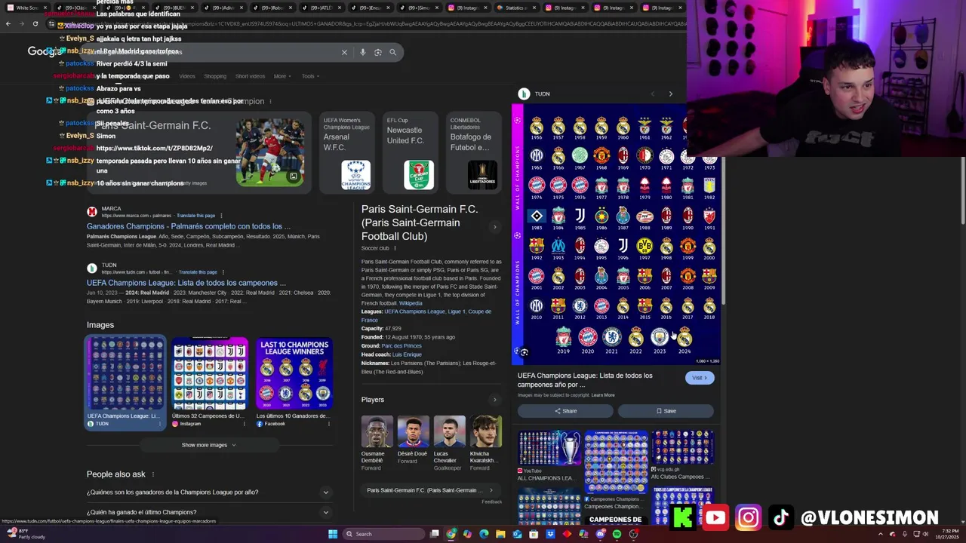Switch to the Short videos tab
The image size is (966, 543).
[250, 76]
